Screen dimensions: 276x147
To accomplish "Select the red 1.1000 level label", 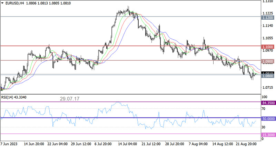I will pyautogui.click(x=268, y=47).
